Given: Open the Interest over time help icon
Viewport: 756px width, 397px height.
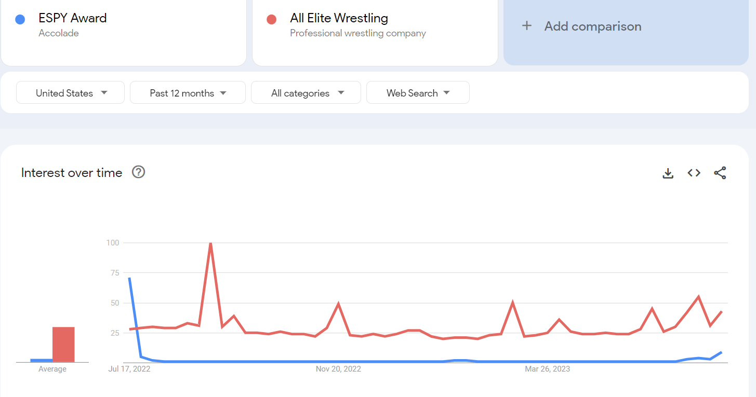Looking at the screenshot, I should [138, 172].
